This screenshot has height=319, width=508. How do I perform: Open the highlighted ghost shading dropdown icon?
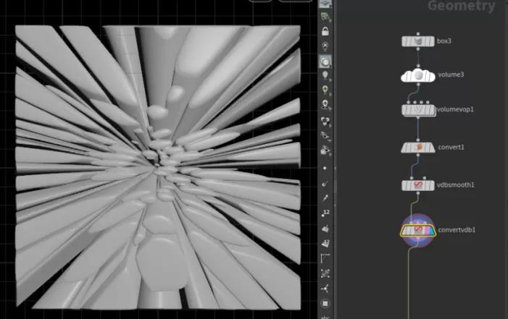[x=325, y=61]
